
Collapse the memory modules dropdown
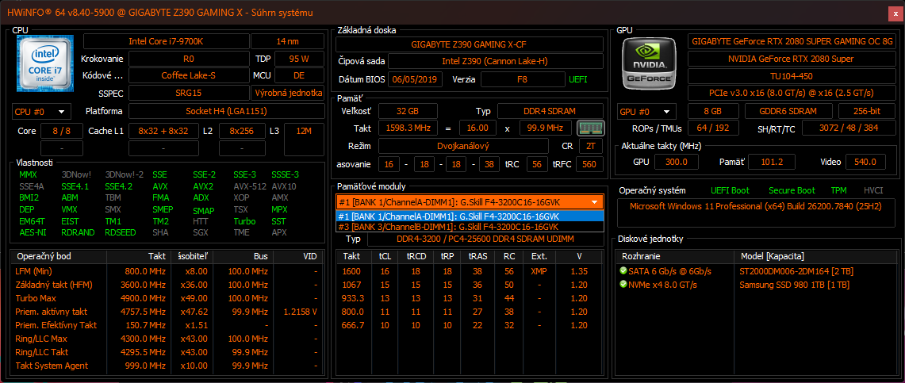click(595, 202)
